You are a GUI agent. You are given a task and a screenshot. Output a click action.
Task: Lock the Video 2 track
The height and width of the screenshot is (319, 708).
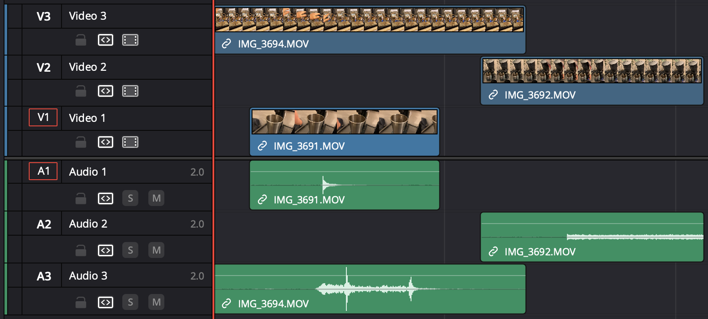pos(81,91)
